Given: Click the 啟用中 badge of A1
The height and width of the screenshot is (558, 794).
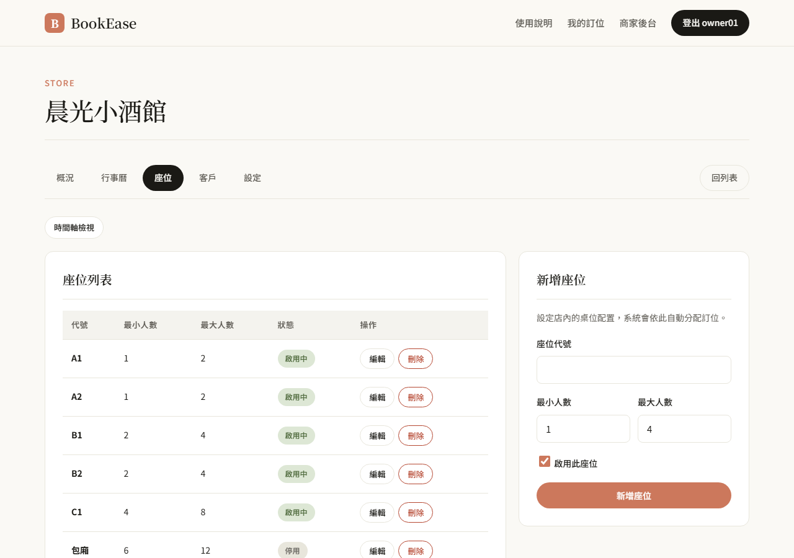Looking at the screenshot, I should [x=297, y=359].
